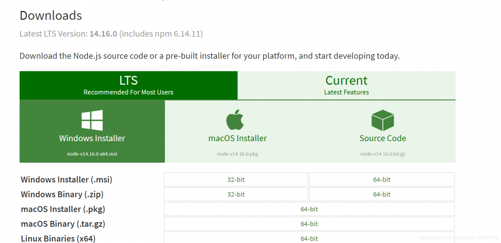
Task: Click the Windows Installer (.msi) row label
Action: tap(67, 180)
